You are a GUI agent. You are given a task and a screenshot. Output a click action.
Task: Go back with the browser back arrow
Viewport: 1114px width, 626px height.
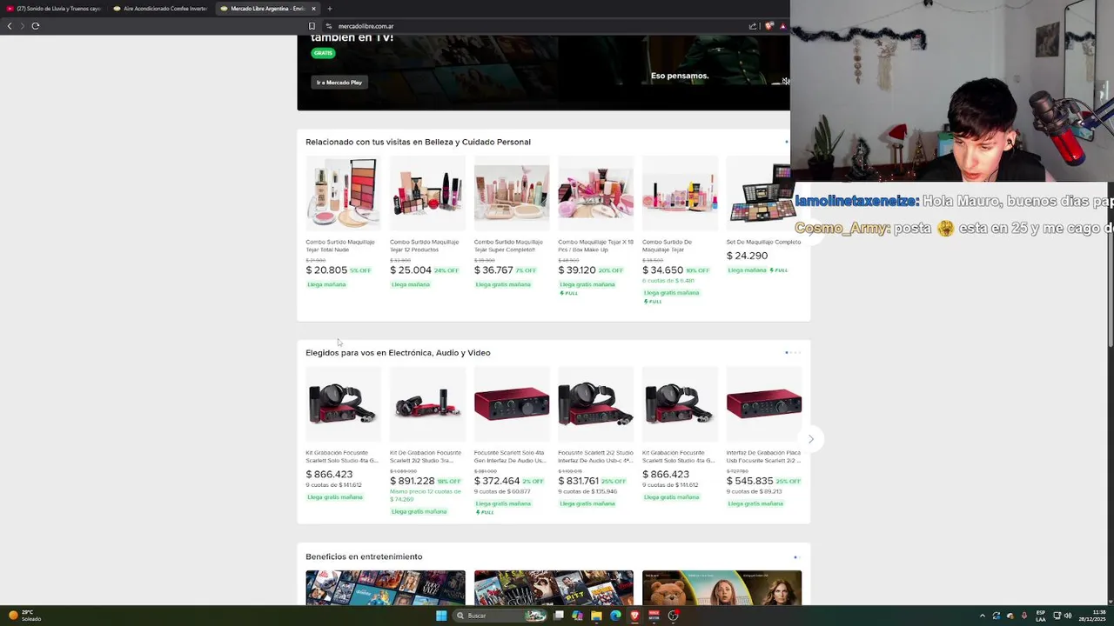coord(10,26)
